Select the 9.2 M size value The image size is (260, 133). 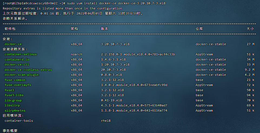pyautogui.click(x=249, y=70)
